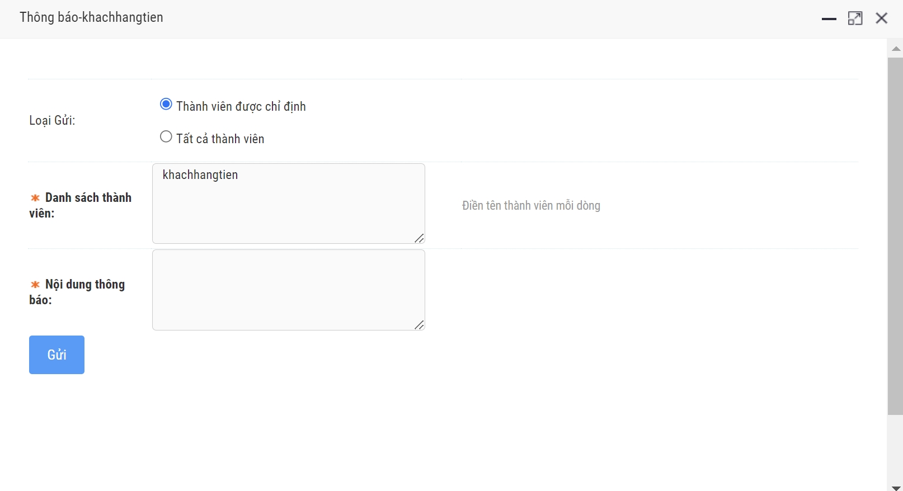
Task: Click resize handle of notification content textarea
Action: coord(419,325)
